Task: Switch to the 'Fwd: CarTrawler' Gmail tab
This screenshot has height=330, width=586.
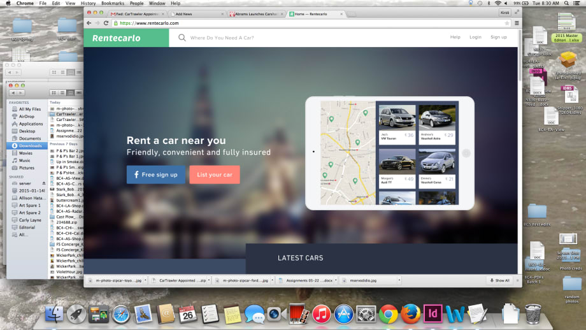Action: (137, 14)
